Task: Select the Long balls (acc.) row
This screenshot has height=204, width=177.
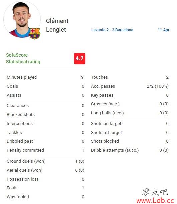Action: click(130, 113)
